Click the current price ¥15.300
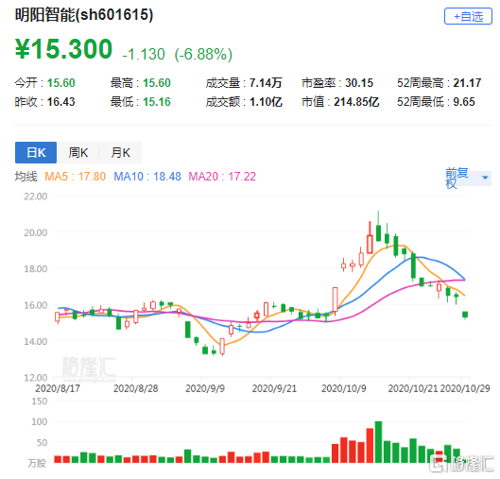The height and width of the screenshot is (479, 500). tap(63, 49)
